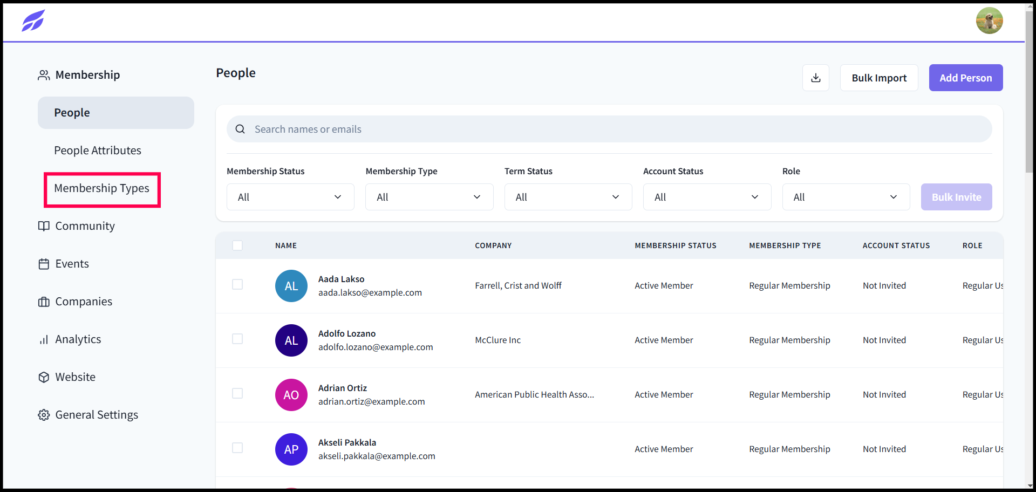The image size is (1036, 492).
Task: Select the Events calendar icon
Action: click(x=44, y=264)
